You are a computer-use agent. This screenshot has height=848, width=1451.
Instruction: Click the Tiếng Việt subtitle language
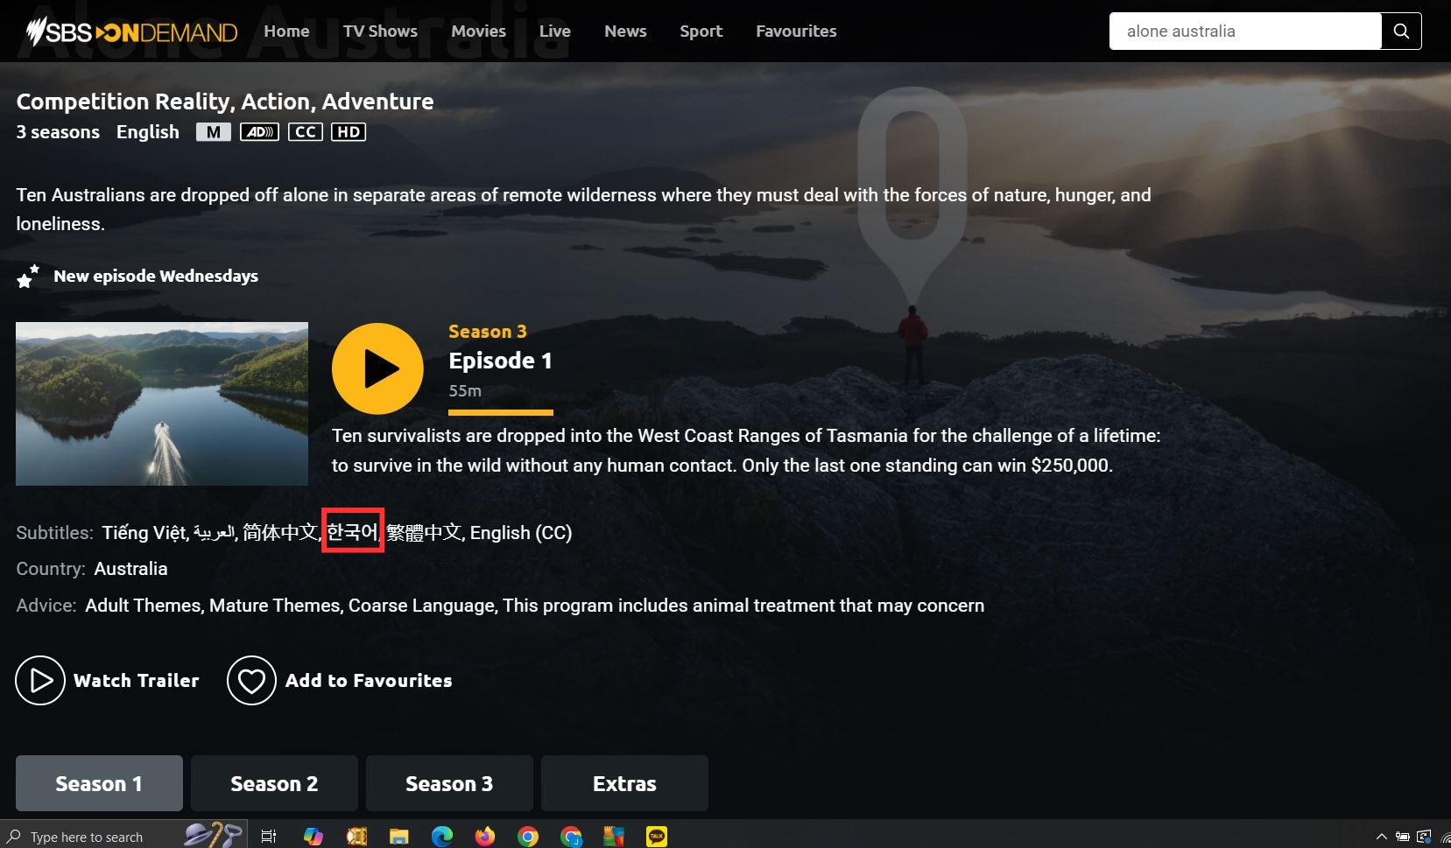pos(144,533)
